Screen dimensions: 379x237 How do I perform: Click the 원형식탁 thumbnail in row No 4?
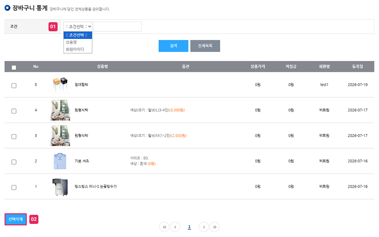coord(60,110)
